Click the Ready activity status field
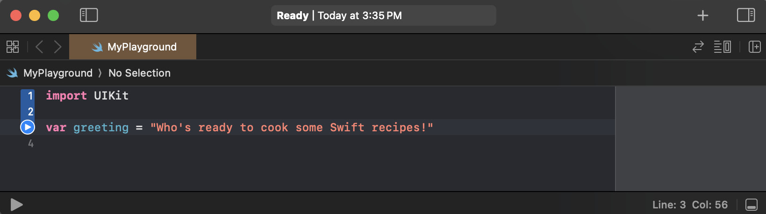The image size is (766, 214). (x=383, y=15)
